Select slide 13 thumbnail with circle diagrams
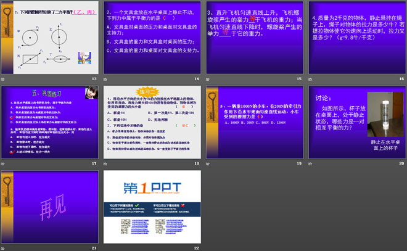Viewport: 407px width, 251px height. pos(50,38)
